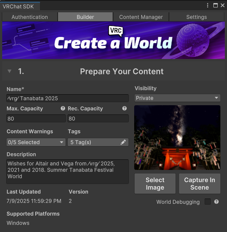Click the pencil icon to edit tags
The image size is (227, 232).
(x=123, y=142)
